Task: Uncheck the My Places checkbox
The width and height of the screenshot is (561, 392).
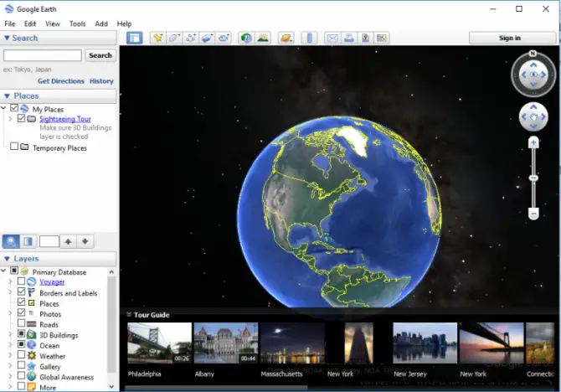Action: pos(14,108)
